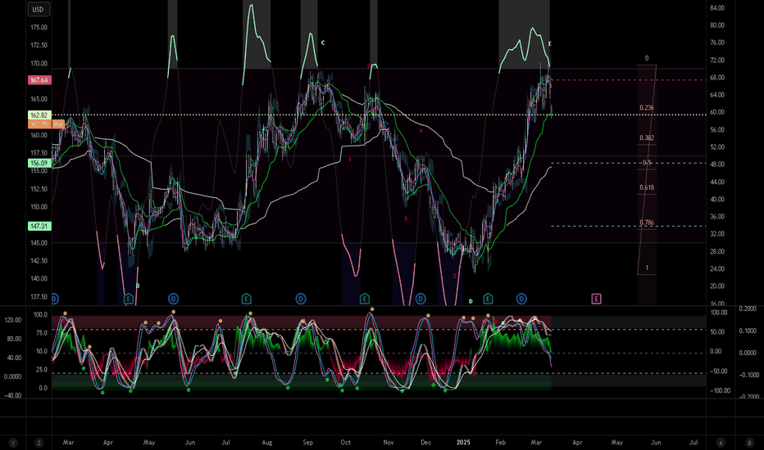Open the USD currency selector

(x=38, y=9)
